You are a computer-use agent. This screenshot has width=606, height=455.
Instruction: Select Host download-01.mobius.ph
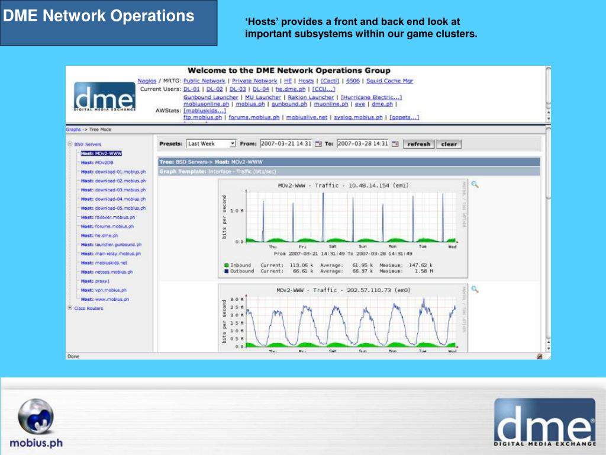tap(113, 172)
